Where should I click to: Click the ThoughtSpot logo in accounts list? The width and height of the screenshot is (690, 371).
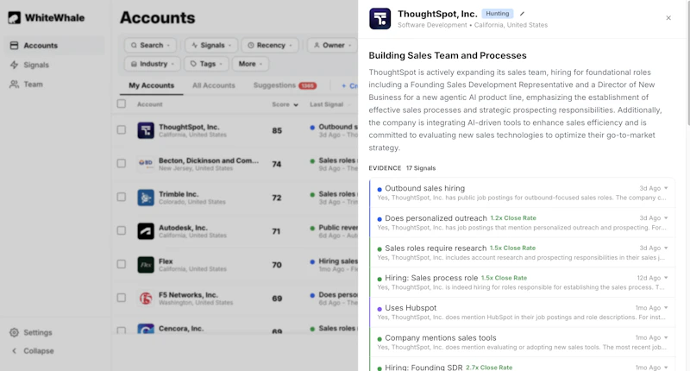(x=146, y=130)
